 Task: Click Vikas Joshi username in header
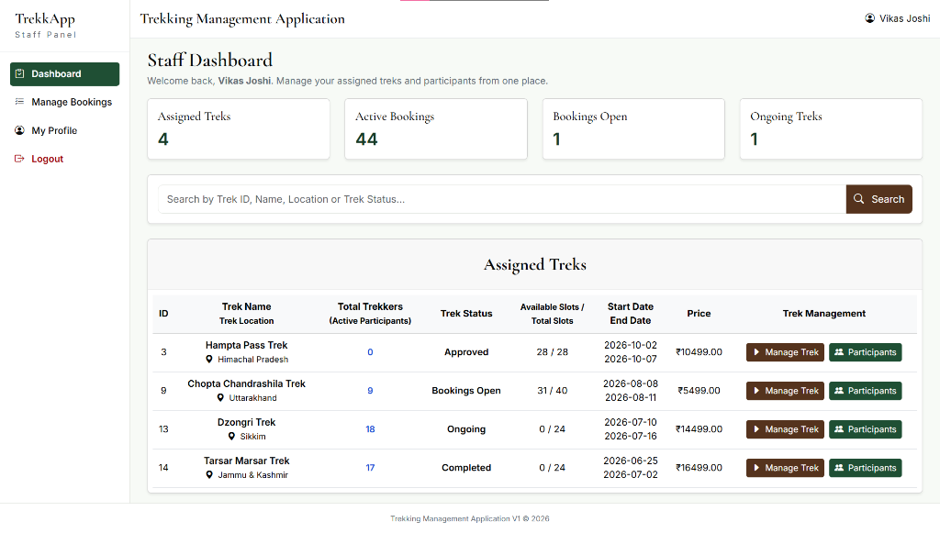(x=904, y=18)
